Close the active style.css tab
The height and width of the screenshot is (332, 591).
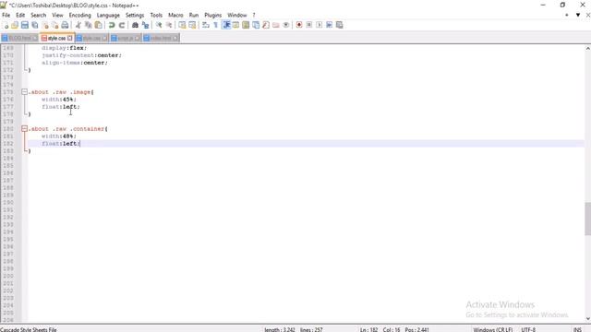70,38
